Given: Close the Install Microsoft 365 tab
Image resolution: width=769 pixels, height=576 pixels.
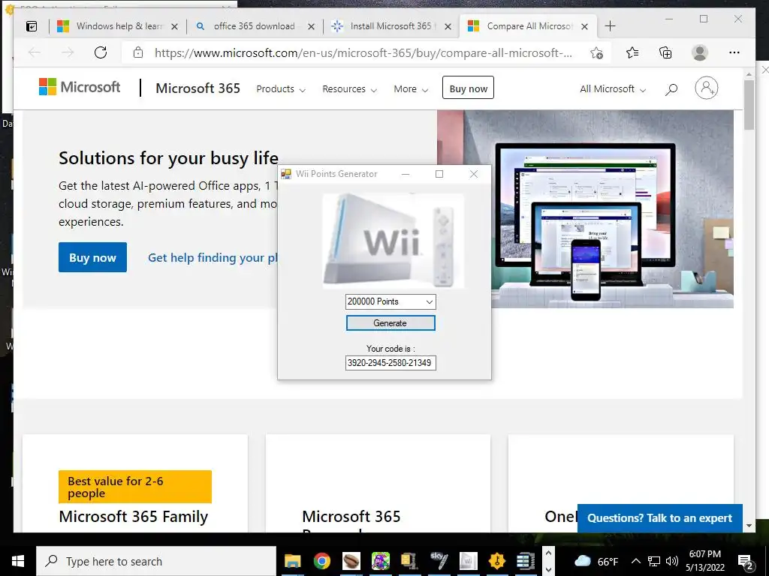Looking at the screenshot, I should coord(448,26).
